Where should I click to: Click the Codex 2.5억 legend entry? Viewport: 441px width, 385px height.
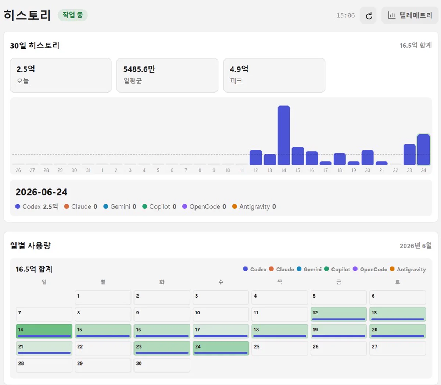click(x=37, y=206)
